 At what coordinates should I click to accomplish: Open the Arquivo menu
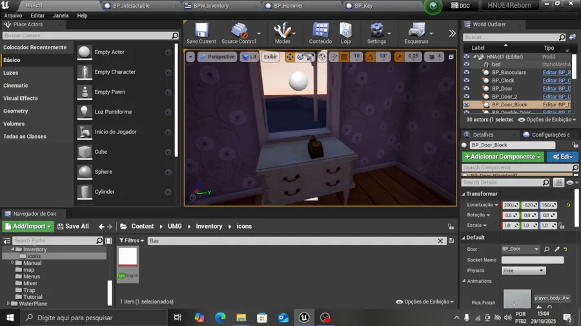13,15
